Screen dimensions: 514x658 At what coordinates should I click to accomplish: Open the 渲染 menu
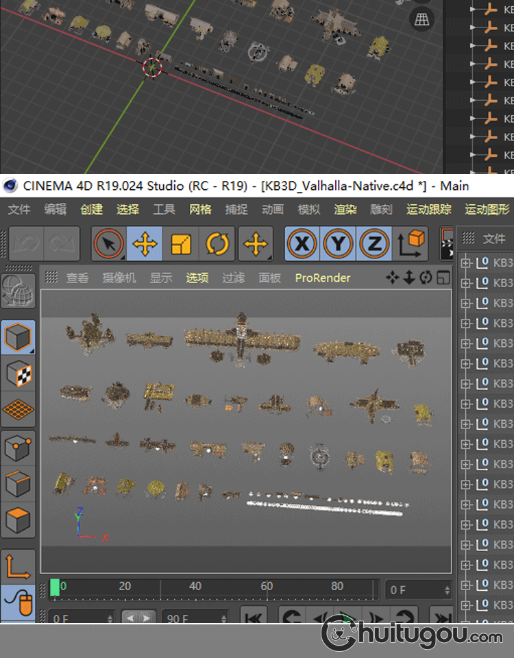(345, 209)
